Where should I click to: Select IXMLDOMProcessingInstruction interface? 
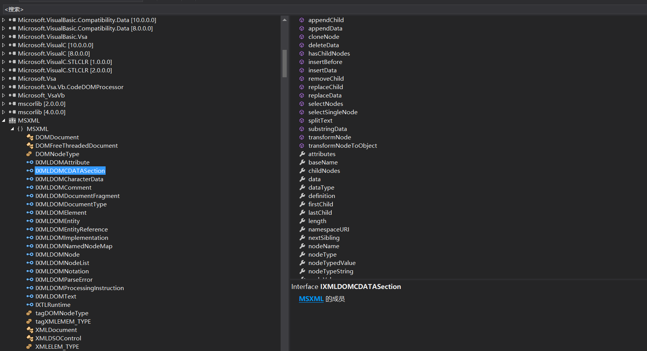point(80,288)
